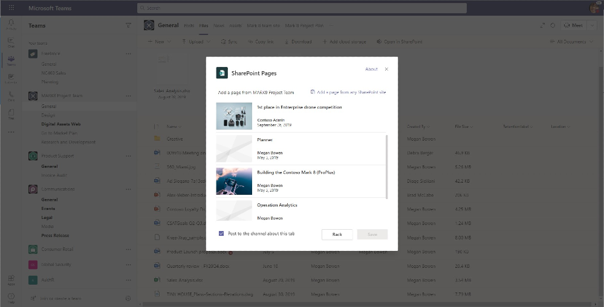Click the Back button
604x307 pixels.
[x=337, y=235]
